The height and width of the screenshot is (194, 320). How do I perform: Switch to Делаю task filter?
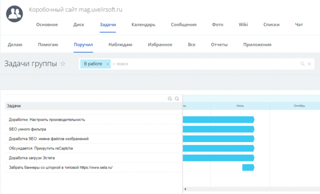(x=15, y=44)
